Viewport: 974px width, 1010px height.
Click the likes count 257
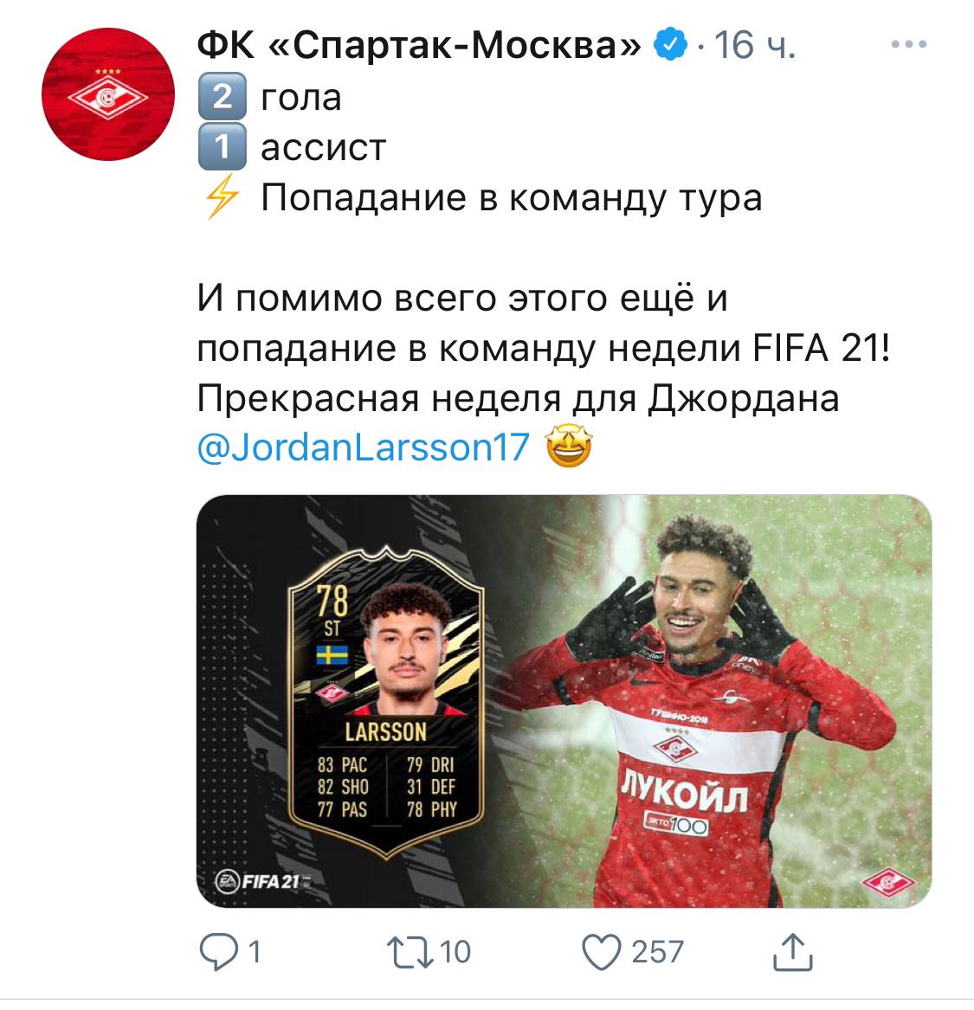656,952
